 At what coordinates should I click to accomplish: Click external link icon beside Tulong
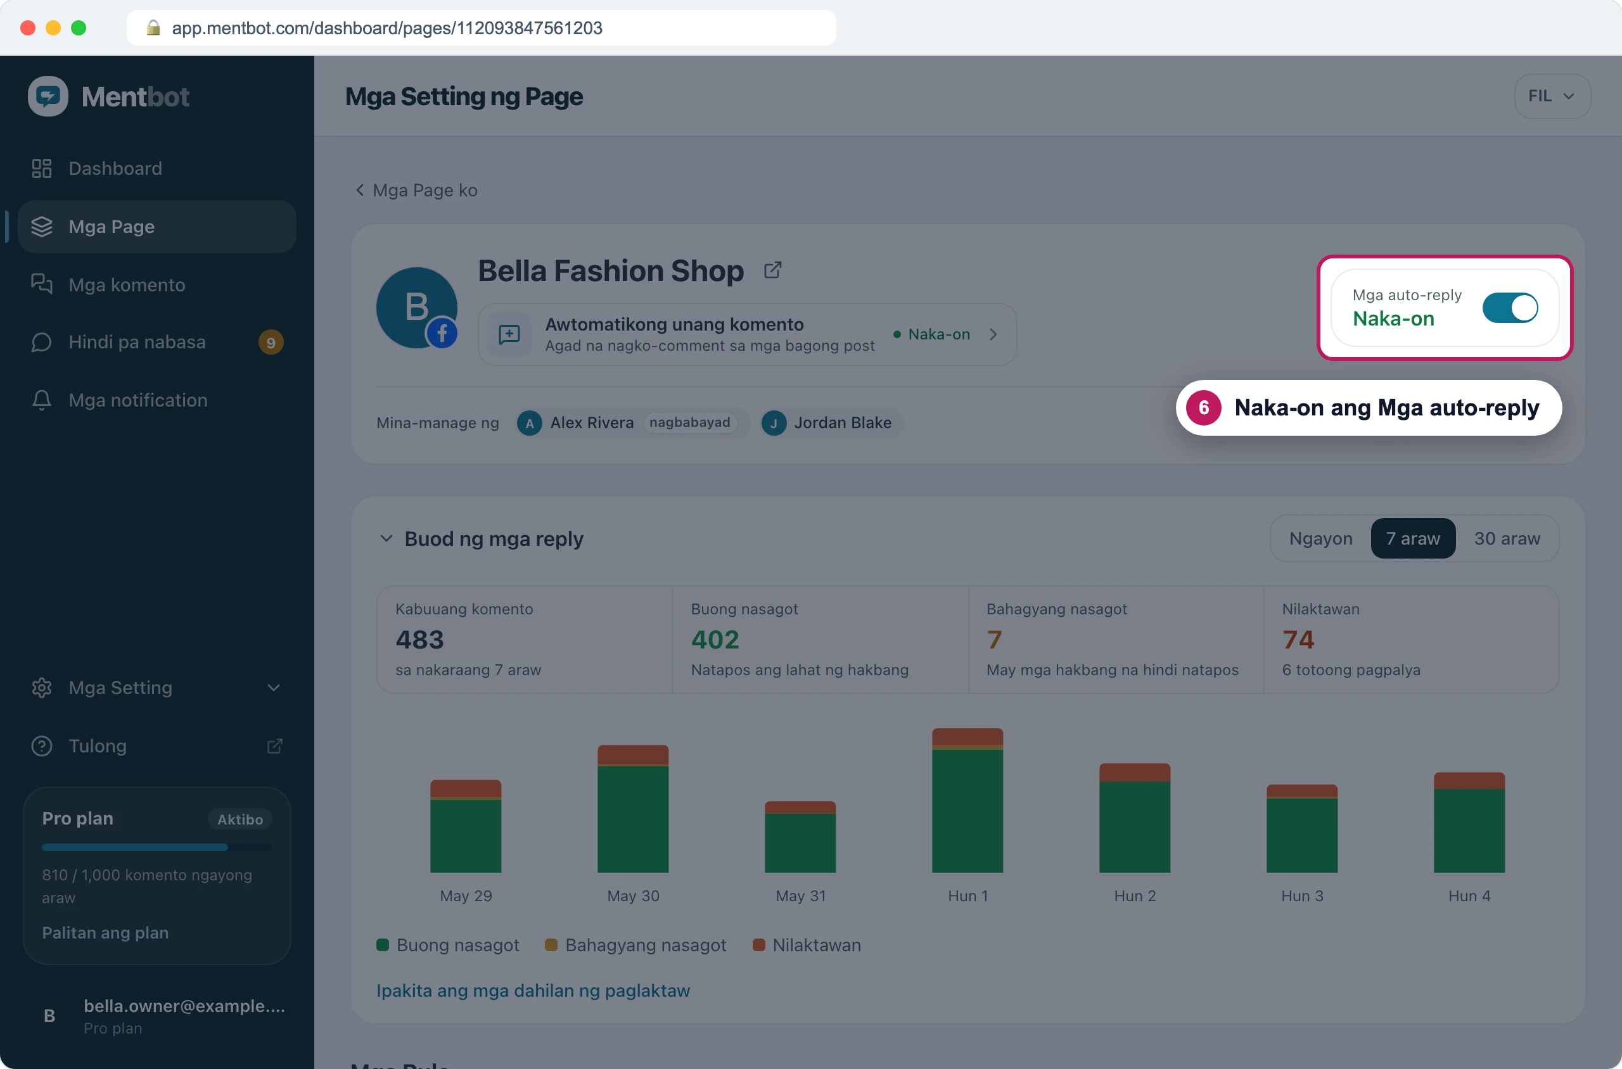pyautogui.click(x=275, y=746)
